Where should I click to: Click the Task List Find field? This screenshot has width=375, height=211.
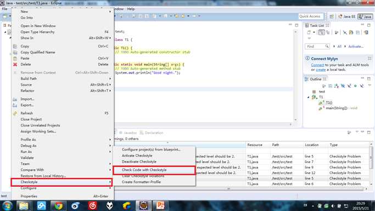pyautogui.click(x=317, y=46)
